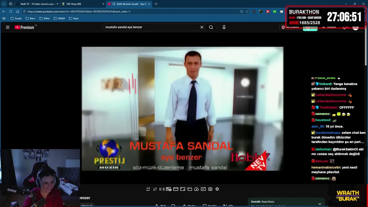The width and height of the screenshot is (368, 207).
Task: Click the window-with-eye icon under the player
Action: [x=169, y=189]
